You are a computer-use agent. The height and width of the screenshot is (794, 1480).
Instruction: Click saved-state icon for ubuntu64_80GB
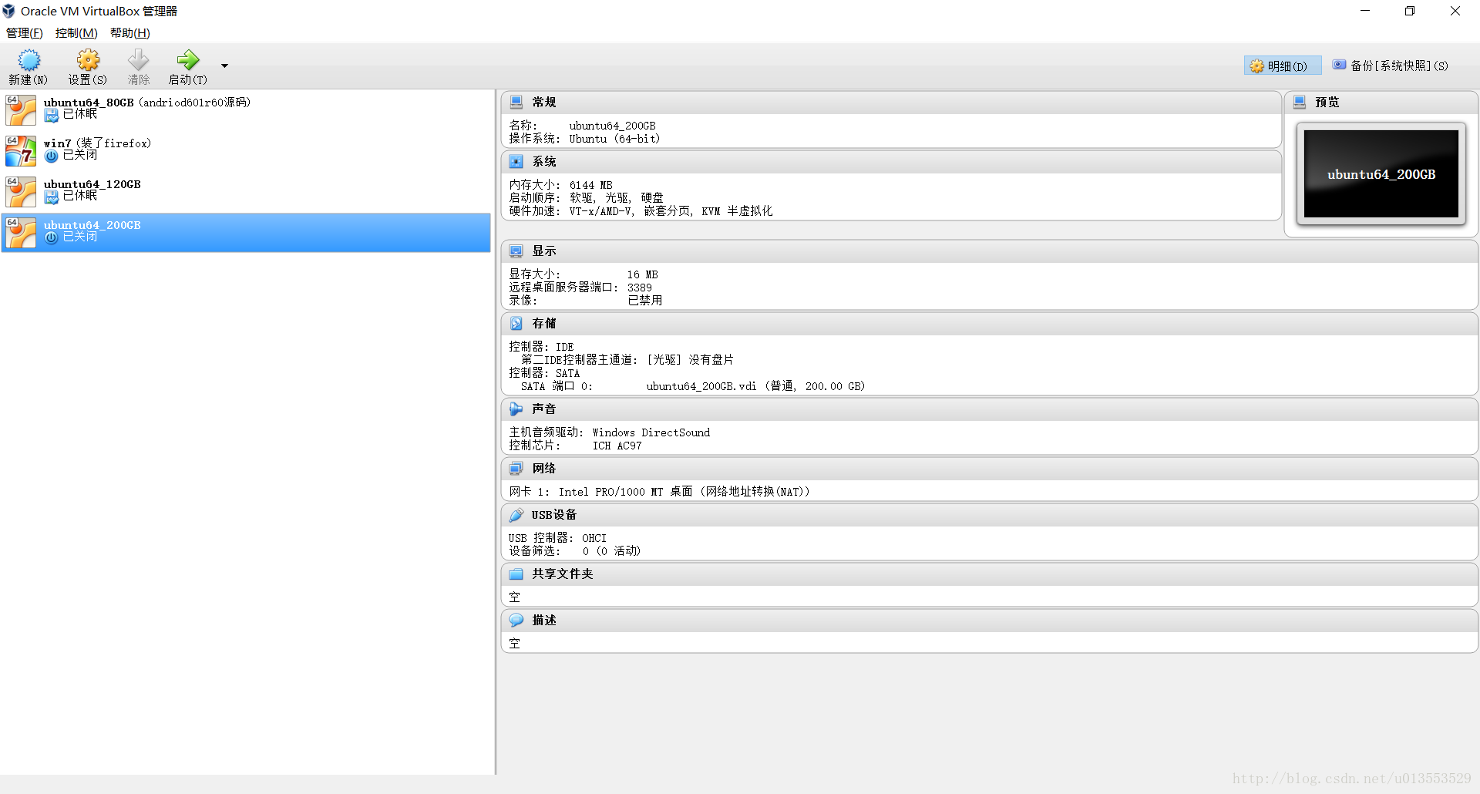(52, 116)
